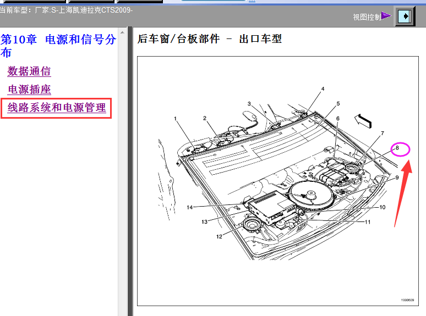
Task: Click callout number 9 in diagram
Action: pyautogui.click(x=397, y=178)
